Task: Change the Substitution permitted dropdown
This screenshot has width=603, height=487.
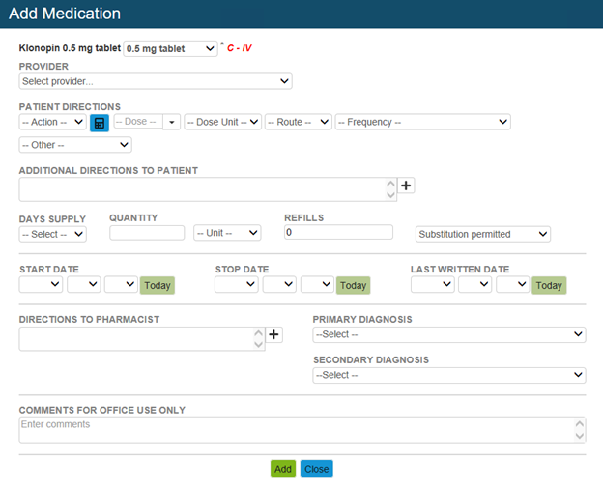Action: coord(482,234)
